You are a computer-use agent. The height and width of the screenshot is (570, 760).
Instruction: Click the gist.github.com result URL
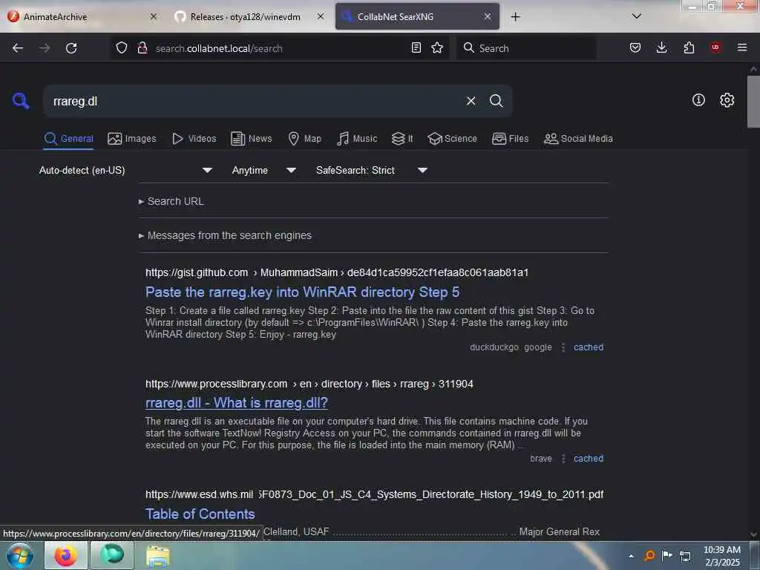[x=337, y=272]
